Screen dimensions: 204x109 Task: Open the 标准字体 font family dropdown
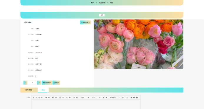coord(115,98)
